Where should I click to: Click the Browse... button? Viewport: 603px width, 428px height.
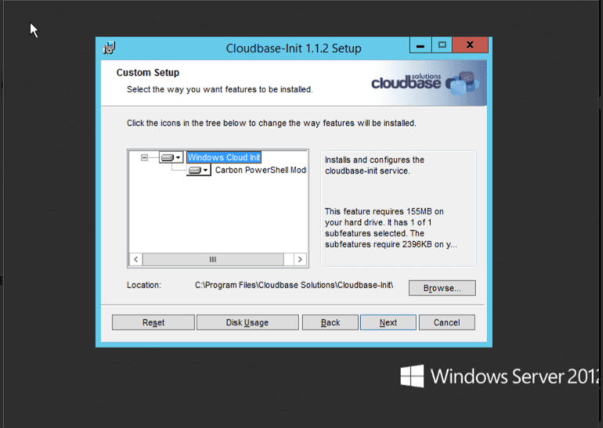click(x=442, y=288)
